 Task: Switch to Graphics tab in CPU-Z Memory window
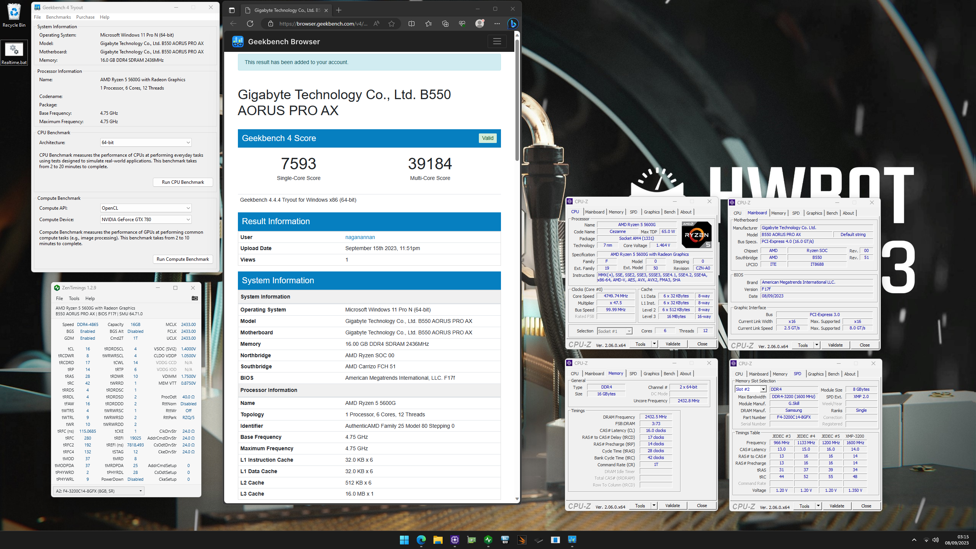tap(651, 374)
